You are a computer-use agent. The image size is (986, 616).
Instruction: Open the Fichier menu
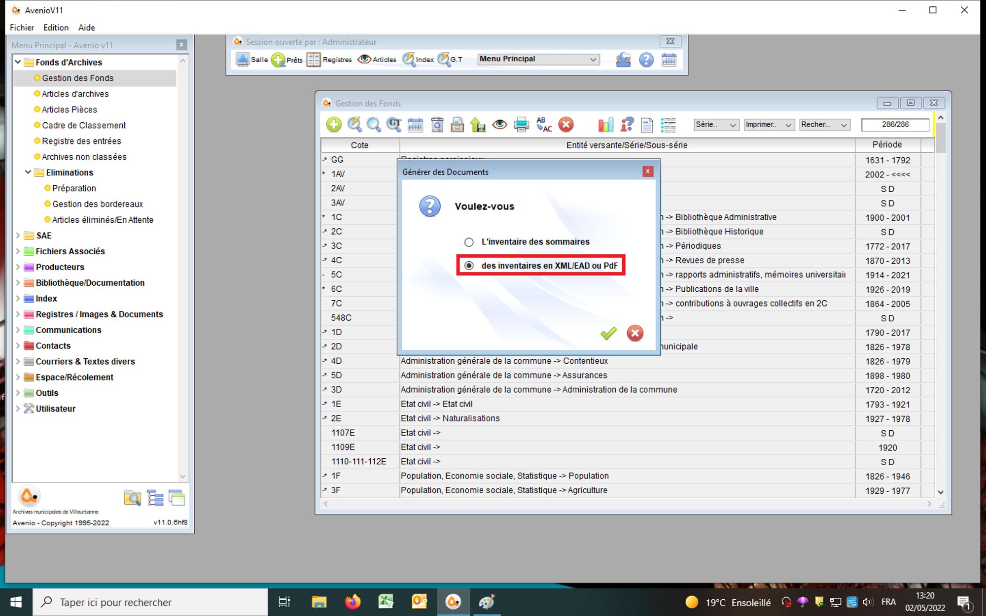click(x=22, y=28)
